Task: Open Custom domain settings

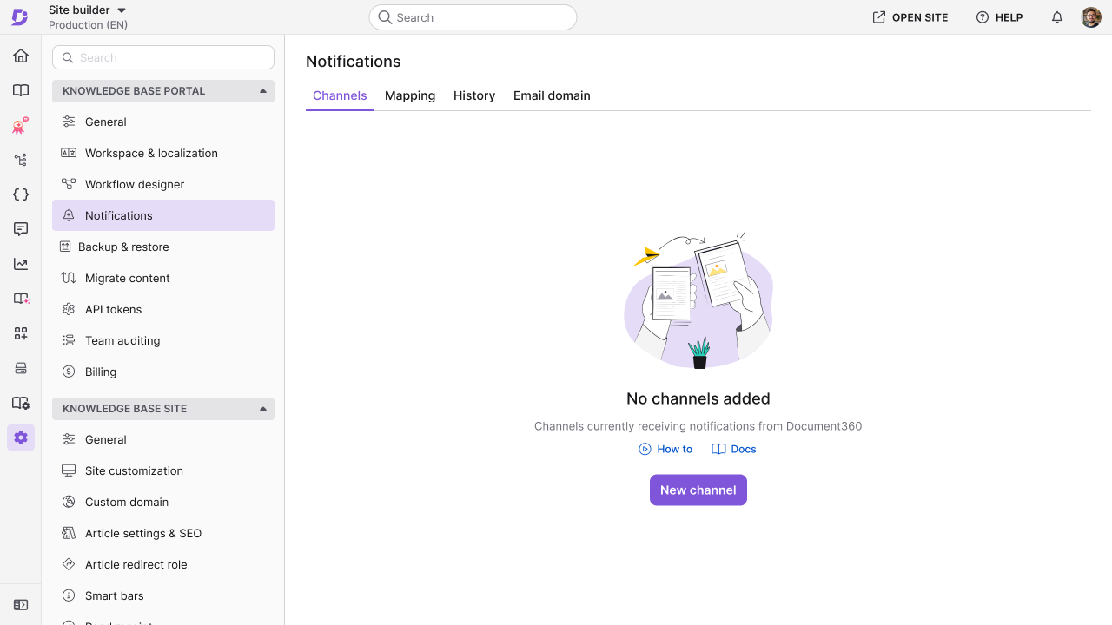Action: click(163, 502)
